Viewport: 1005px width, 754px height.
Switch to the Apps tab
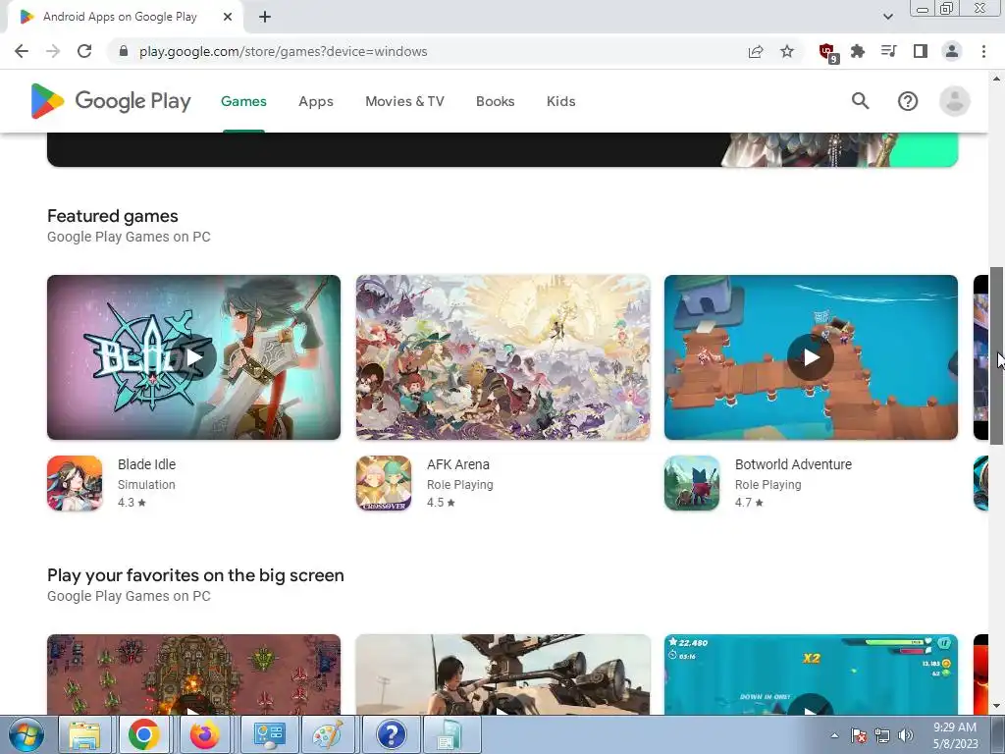316,101
